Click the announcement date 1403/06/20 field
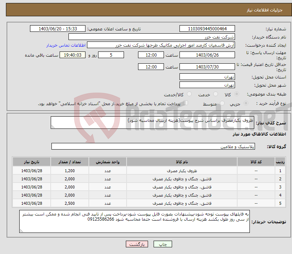This screenshot has height=254, width=292. point(57,29)
